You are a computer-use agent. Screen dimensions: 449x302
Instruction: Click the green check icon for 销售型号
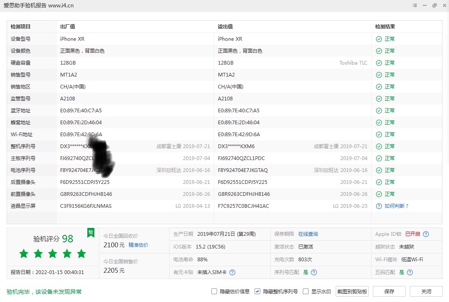tap(379, 75)
